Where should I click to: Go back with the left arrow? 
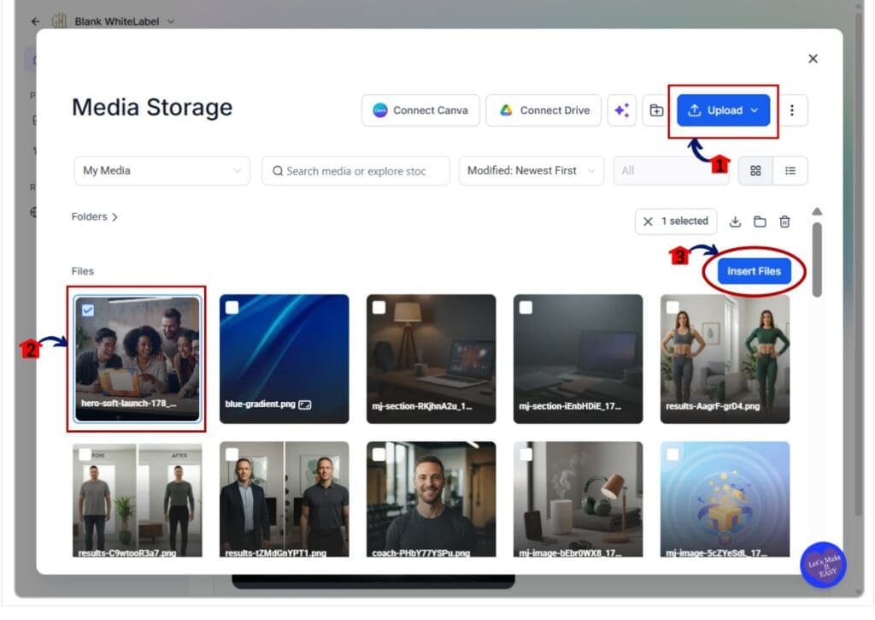click(36, 21)
